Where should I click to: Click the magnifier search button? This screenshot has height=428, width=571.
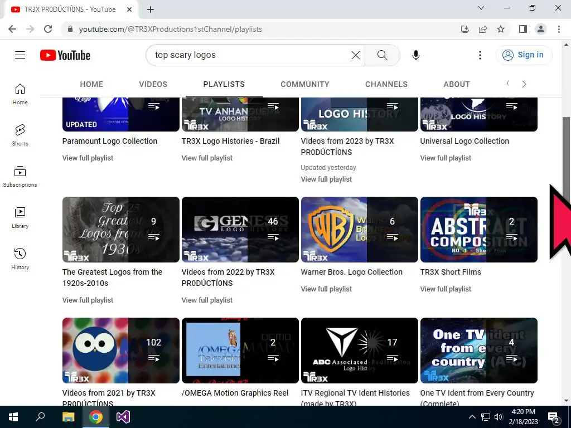coord(383,55)
